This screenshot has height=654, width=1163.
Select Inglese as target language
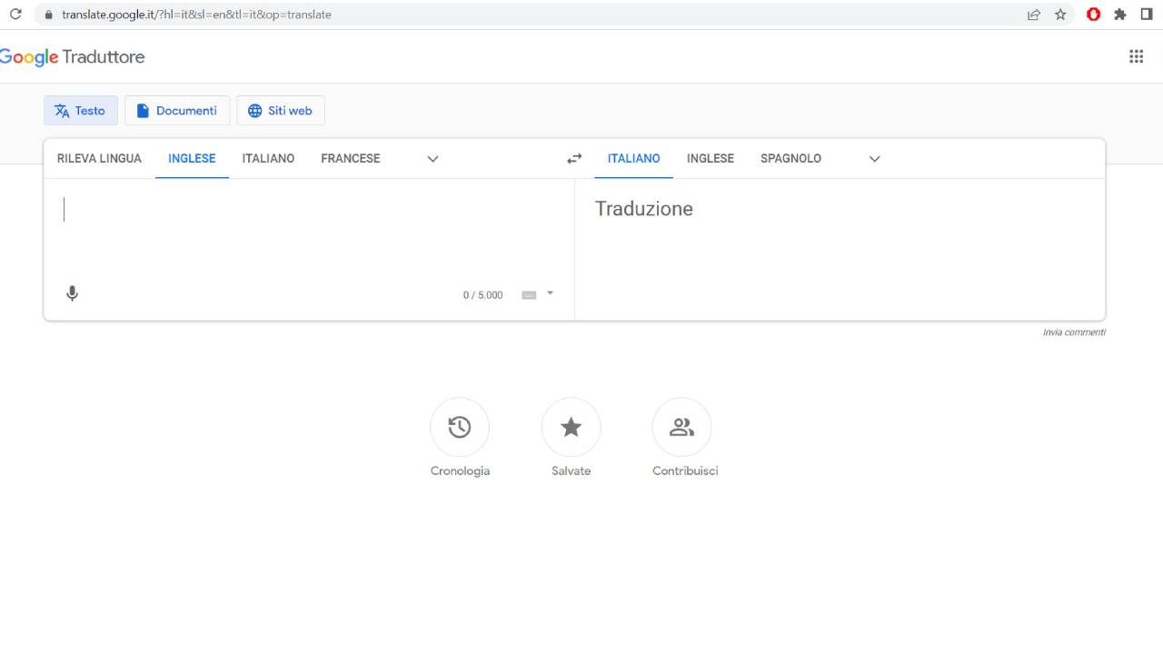711,158
